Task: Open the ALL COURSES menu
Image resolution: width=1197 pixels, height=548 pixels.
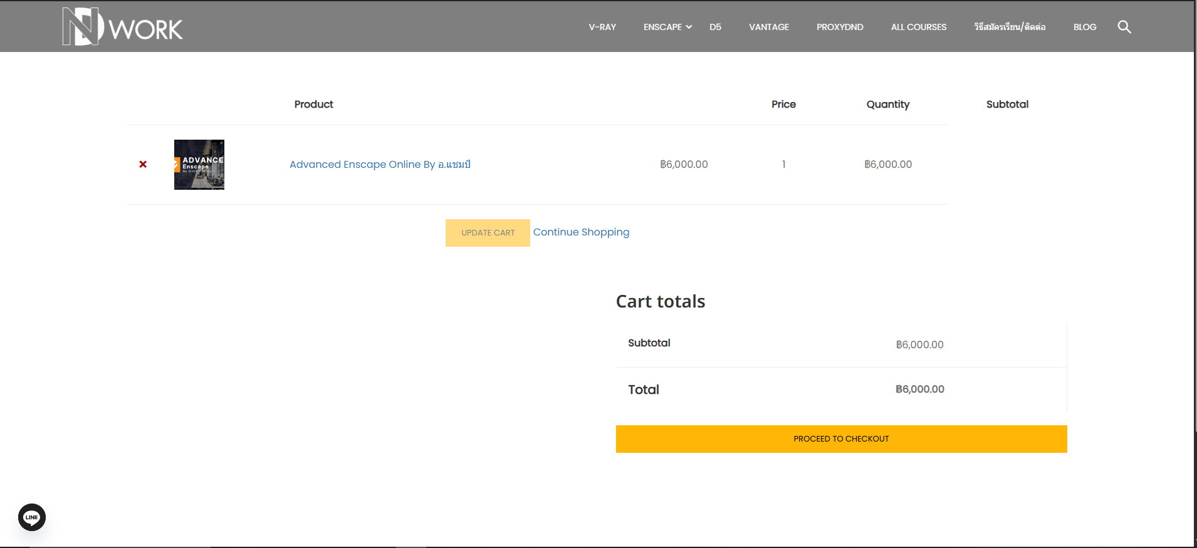Action: pos(918,27)
